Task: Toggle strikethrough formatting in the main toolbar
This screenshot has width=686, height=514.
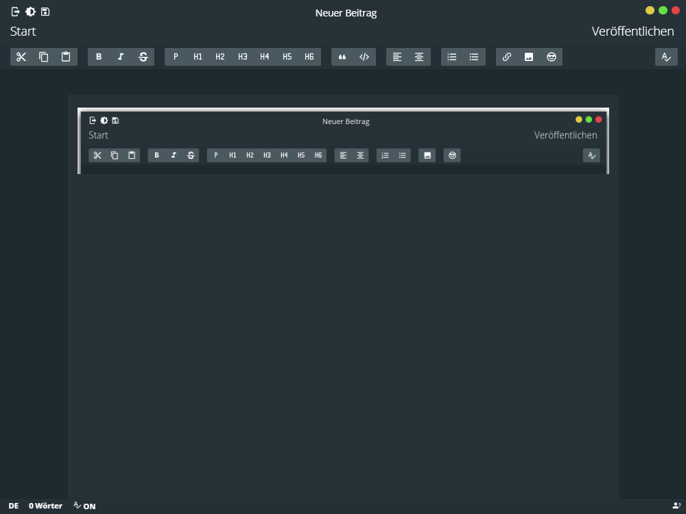Action: (143, 57)
